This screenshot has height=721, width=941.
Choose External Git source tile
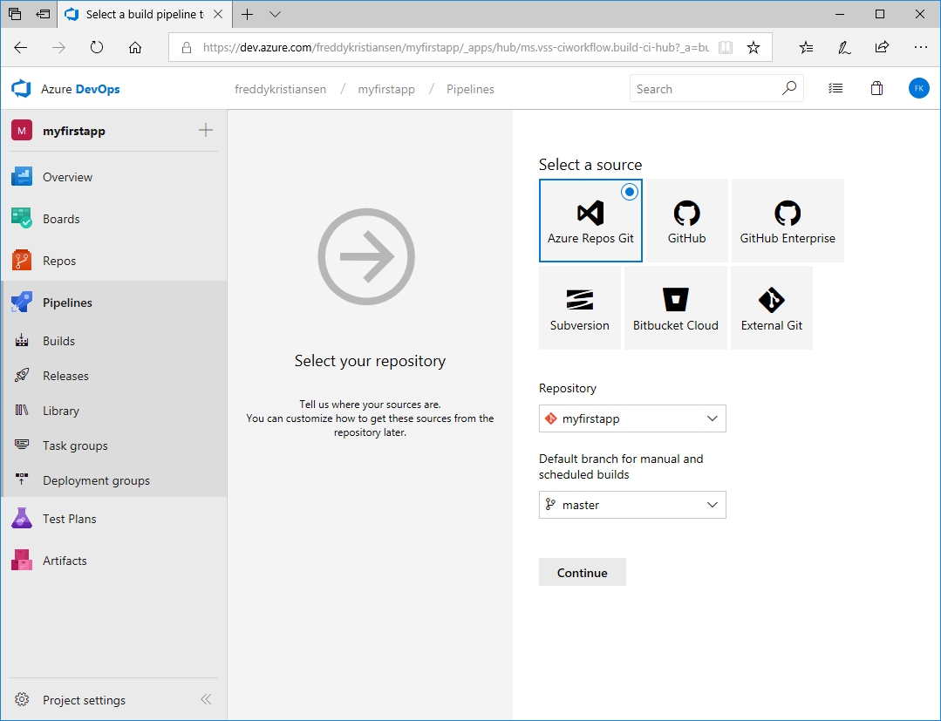[771, 308]
